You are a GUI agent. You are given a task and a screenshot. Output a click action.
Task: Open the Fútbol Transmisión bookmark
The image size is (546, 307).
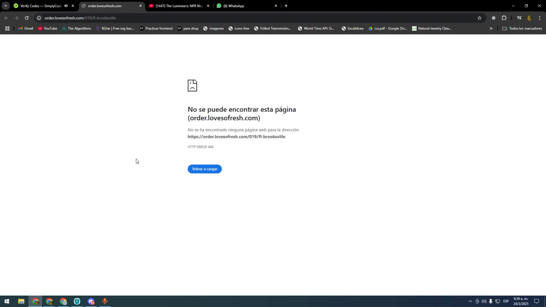coord(273,28)
